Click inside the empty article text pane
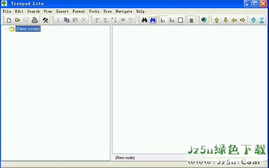The image size is (269, 168). [x=189, y=86]
